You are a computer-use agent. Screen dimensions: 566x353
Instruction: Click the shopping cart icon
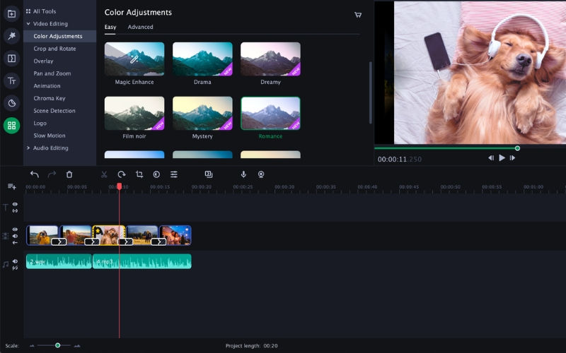tap(358, 15)
